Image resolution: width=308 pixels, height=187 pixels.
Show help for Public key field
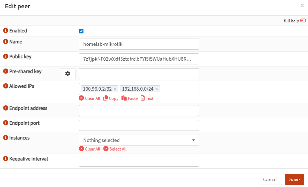tap(6, 56)
